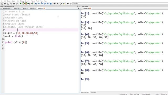Viewport: 168px width, 95px height.
Task: Click the print/list icon beside Save all
Action: click(14, 3)
